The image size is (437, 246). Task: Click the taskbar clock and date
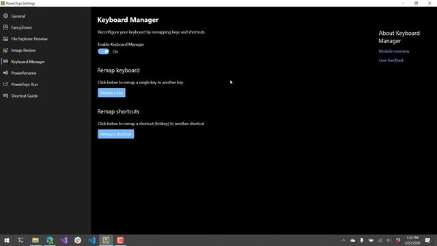click(x=412, y=240)
